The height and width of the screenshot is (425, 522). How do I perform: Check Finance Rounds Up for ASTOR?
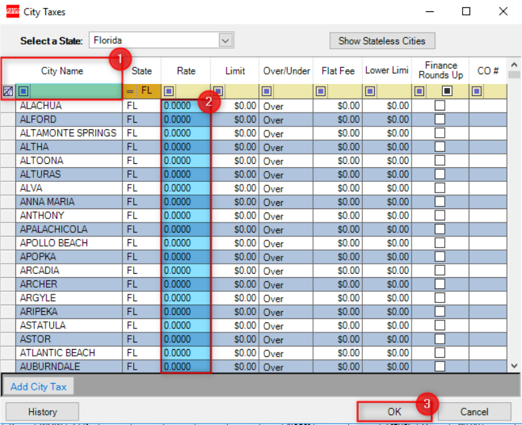click(x=439, y=339)
